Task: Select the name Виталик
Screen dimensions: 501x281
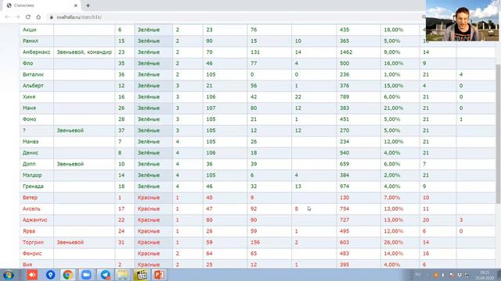Action: pos(33,74)
